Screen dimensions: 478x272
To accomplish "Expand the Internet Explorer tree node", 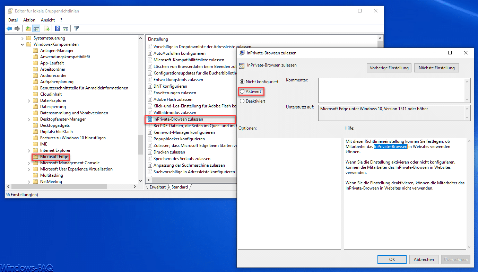I will (29, 150).
